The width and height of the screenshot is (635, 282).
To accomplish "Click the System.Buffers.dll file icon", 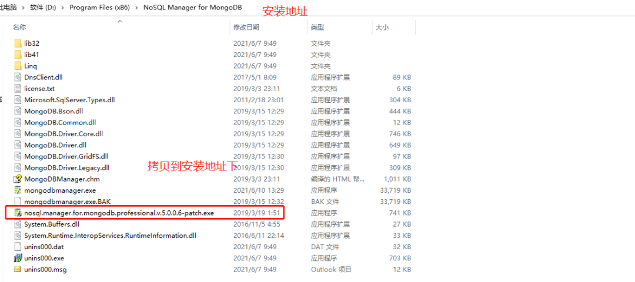I will coord(18,224).
